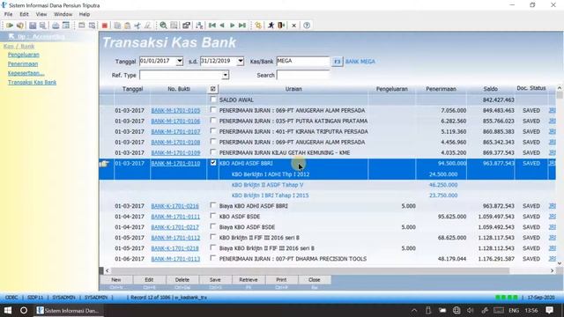The width and height of the screenshot is (564, 317).
Task: Click the scissors cut toolbar icon
Action: click(137, 26)
